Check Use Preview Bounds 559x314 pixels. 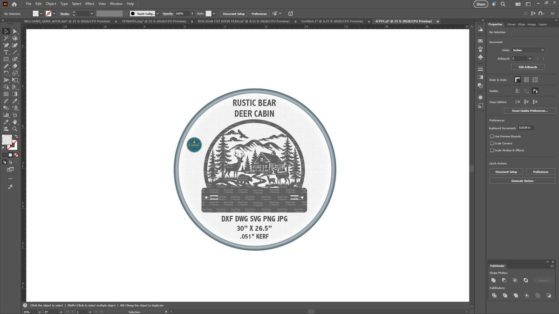pos(492,136)
